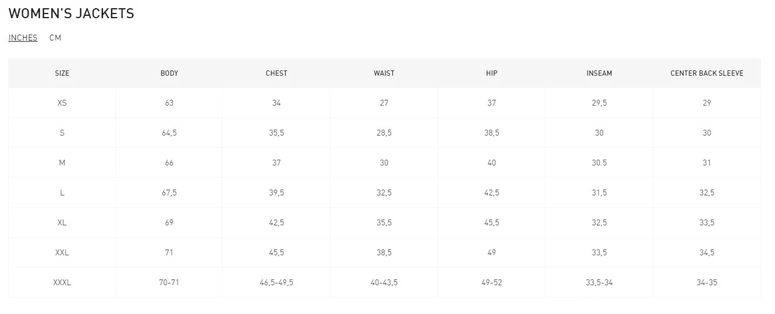Select the XXXL size row label
Screen dimensions: 775x314
tap(62, 282)
